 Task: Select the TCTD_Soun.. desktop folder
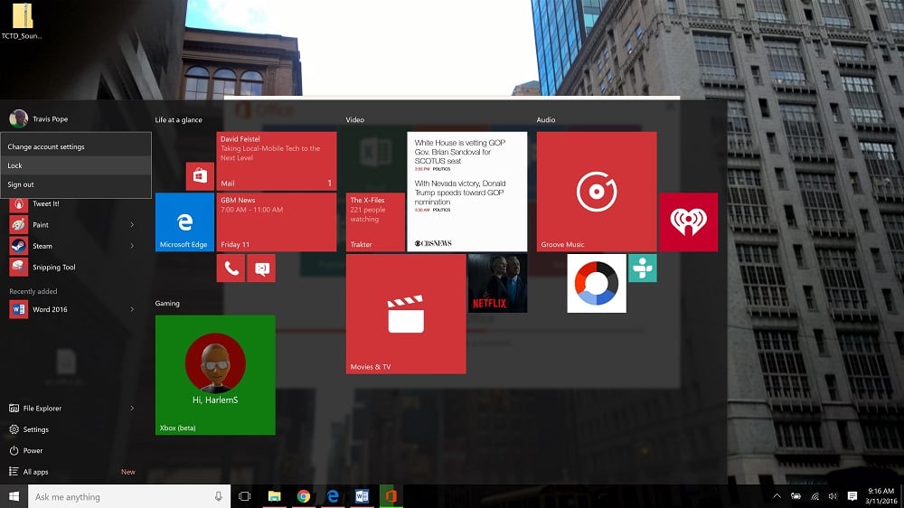point(22,22)
